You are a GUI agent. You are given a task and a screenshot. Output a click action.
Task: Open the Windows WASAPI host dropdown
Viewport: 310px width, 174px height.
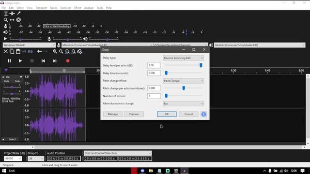pyautogui.click(x=29, y=45)
